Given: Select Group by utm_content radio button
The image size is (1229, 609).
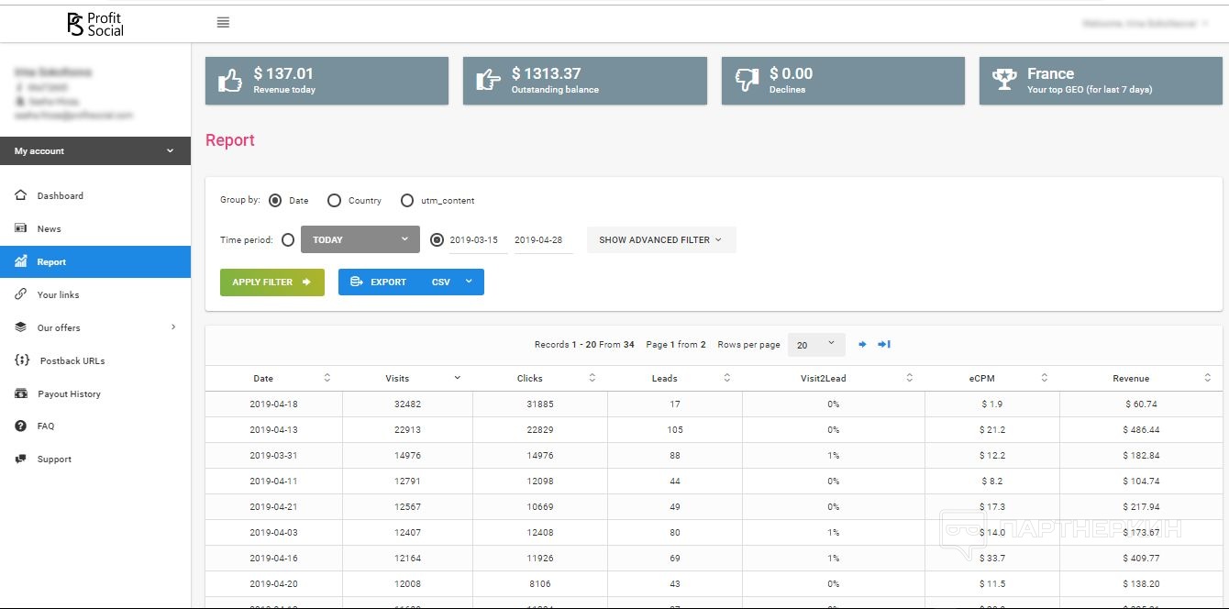Looking at the screenshot, I should click(x=407, y=201).
